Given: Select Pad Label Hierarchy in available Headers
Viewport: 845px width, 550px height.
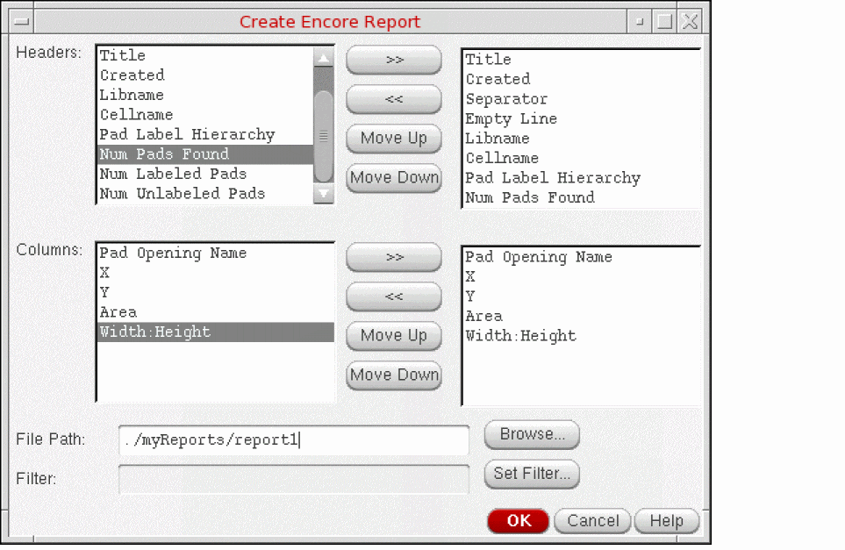Looking at the screenshot, I should click(205, 134).
